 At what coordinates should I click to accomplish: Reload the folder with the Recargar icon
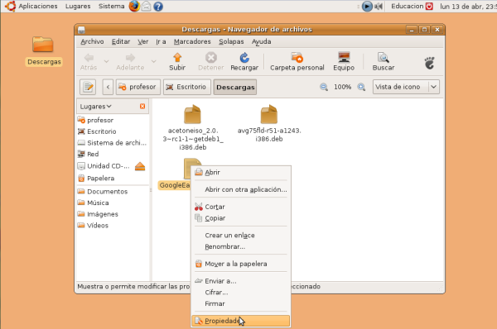tap(244, 58)
